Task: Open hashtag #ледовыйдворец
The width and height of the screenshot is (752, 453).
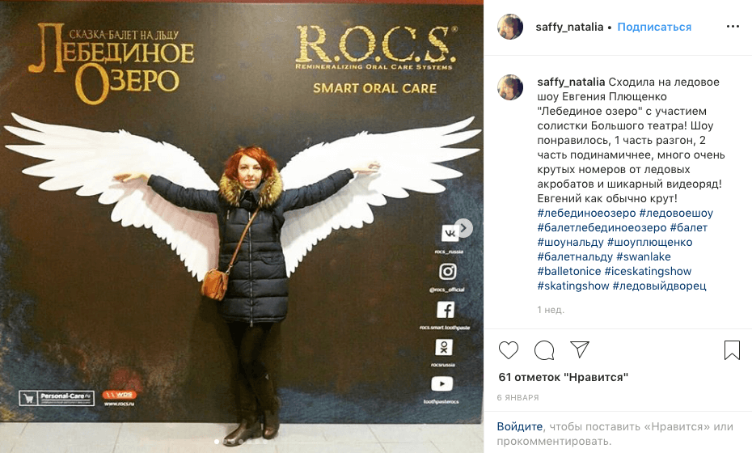Action: 660,286
